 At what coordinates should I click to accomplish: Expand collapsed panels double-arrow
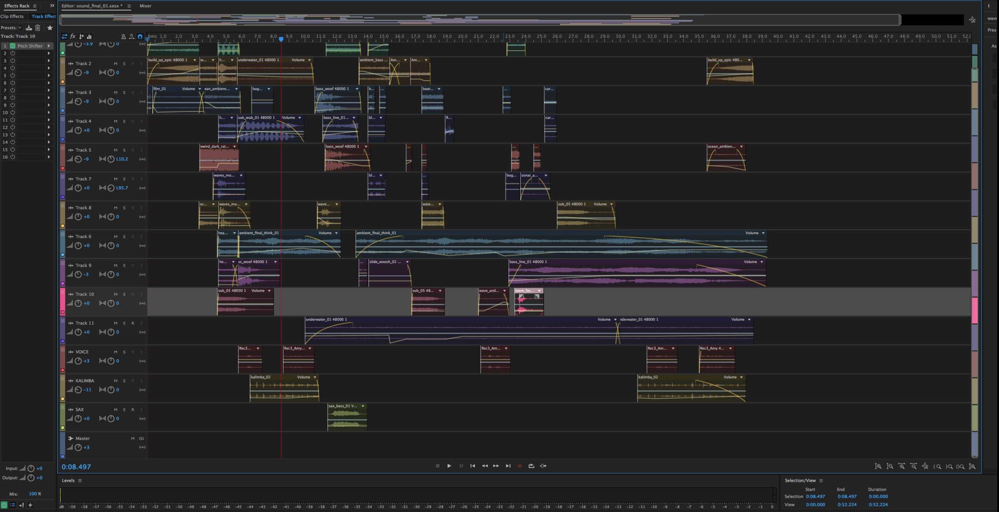[52, 6]
